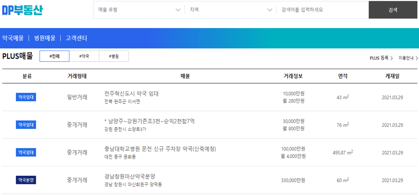The width and height of the screenshot is (419, 195).
Task: Open the 약국매물 menu
Action: tap(13, 38)
